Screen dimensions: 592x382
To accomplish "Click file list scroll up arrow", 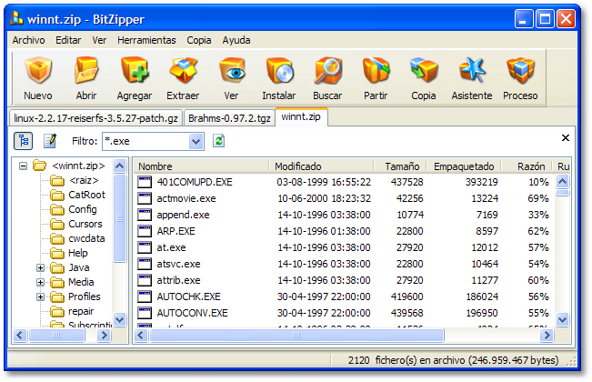I will [x=563, y=182].
